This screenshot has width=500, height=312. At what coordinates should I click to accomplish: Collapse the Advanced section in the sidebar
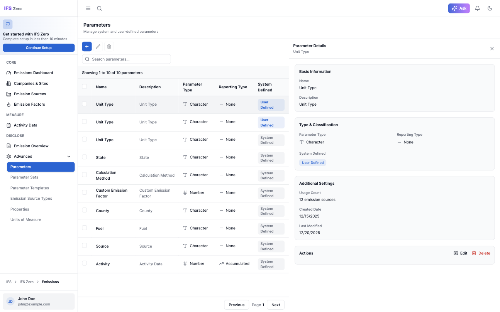[68, 157]
